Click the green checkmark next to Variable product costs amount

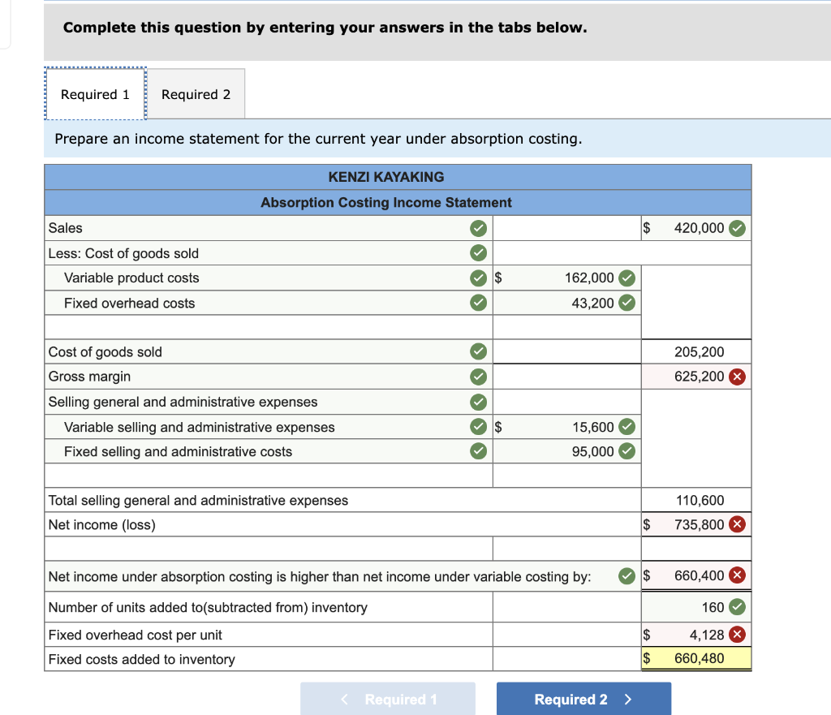tap(625, 278)
